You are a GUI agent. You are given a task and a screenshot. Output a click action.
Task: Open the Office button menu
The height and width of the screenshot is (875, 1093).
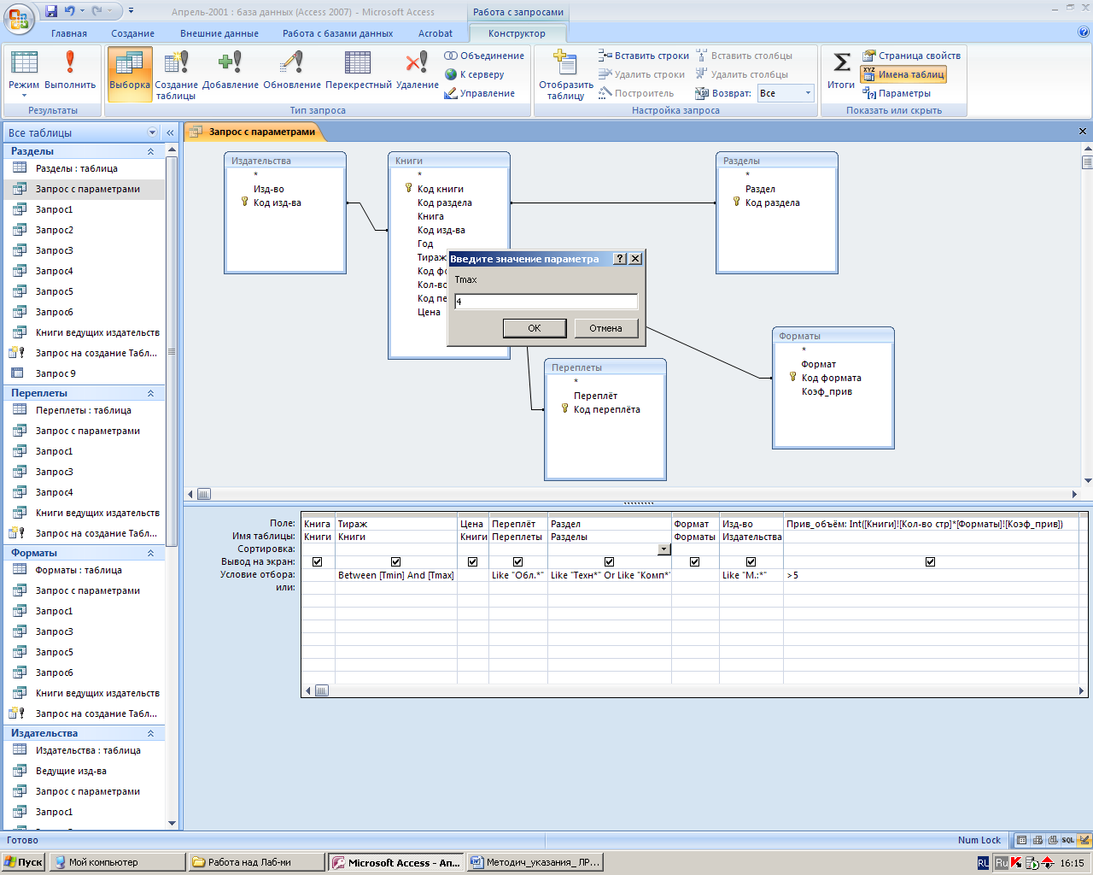click(19, 17)
